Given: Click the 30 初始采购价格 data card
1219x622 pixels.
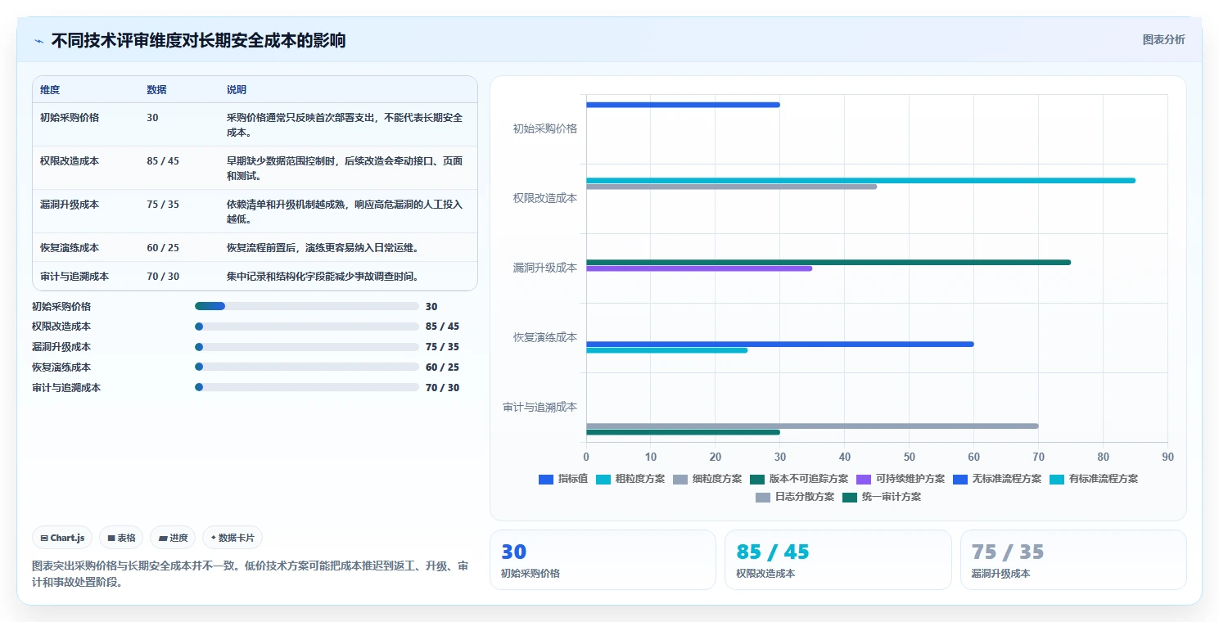Looking at the screenshot, I should (x=603, y=560).
